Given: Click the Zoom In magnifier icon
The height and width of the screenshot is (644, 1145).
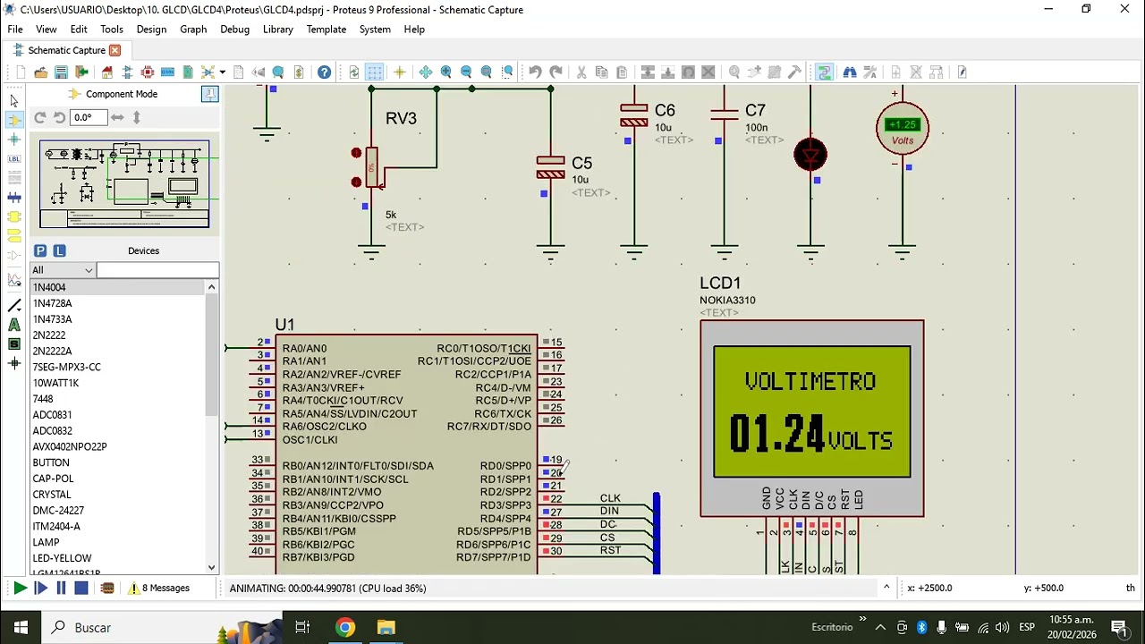Looking at the screenshot, I should point(445,72).
